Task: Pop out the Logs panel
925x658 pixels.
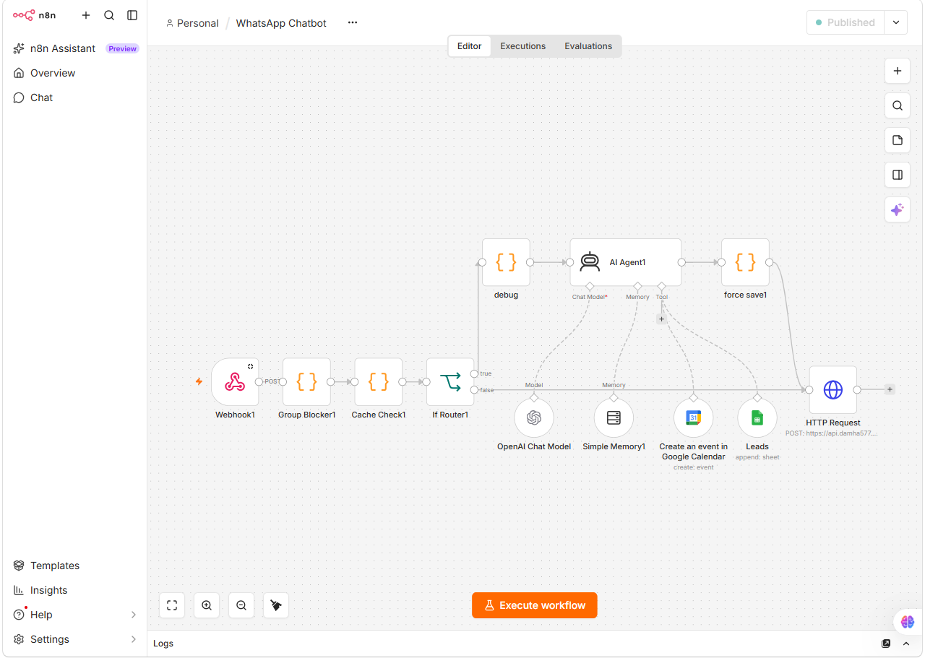Action: coord(886,644)
